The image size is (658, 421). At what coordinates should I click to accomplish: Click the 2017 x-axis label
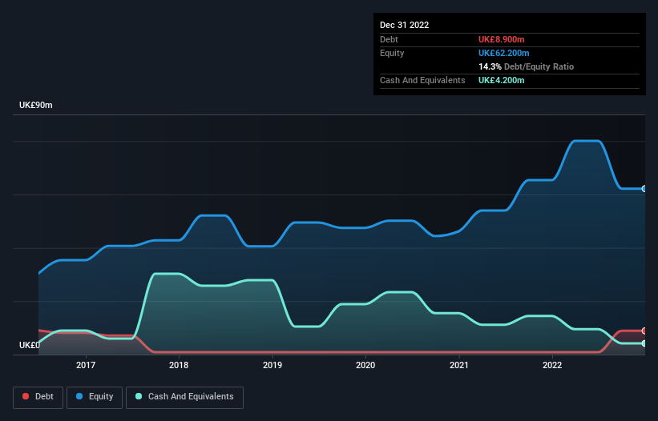click(x=86, y=365)
